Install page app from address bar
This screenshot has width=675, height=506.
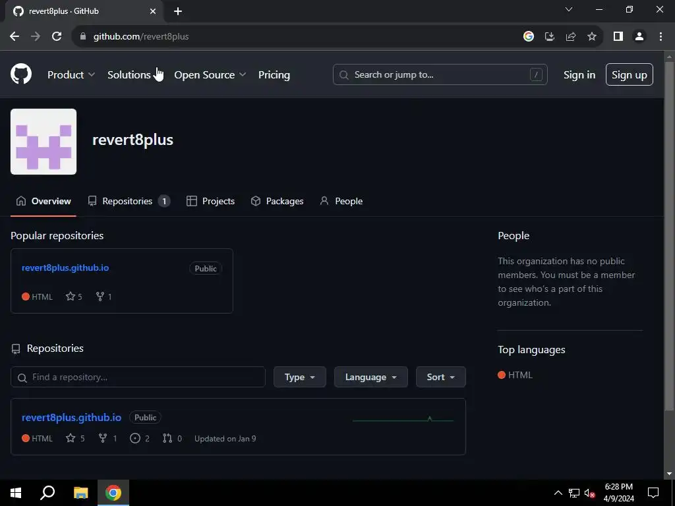(x=550, y=37)
